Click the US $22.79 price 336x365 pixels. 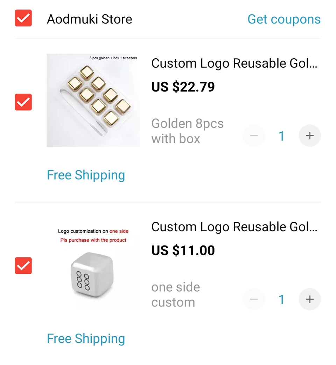pyautogui.click(x=183, y=87)
